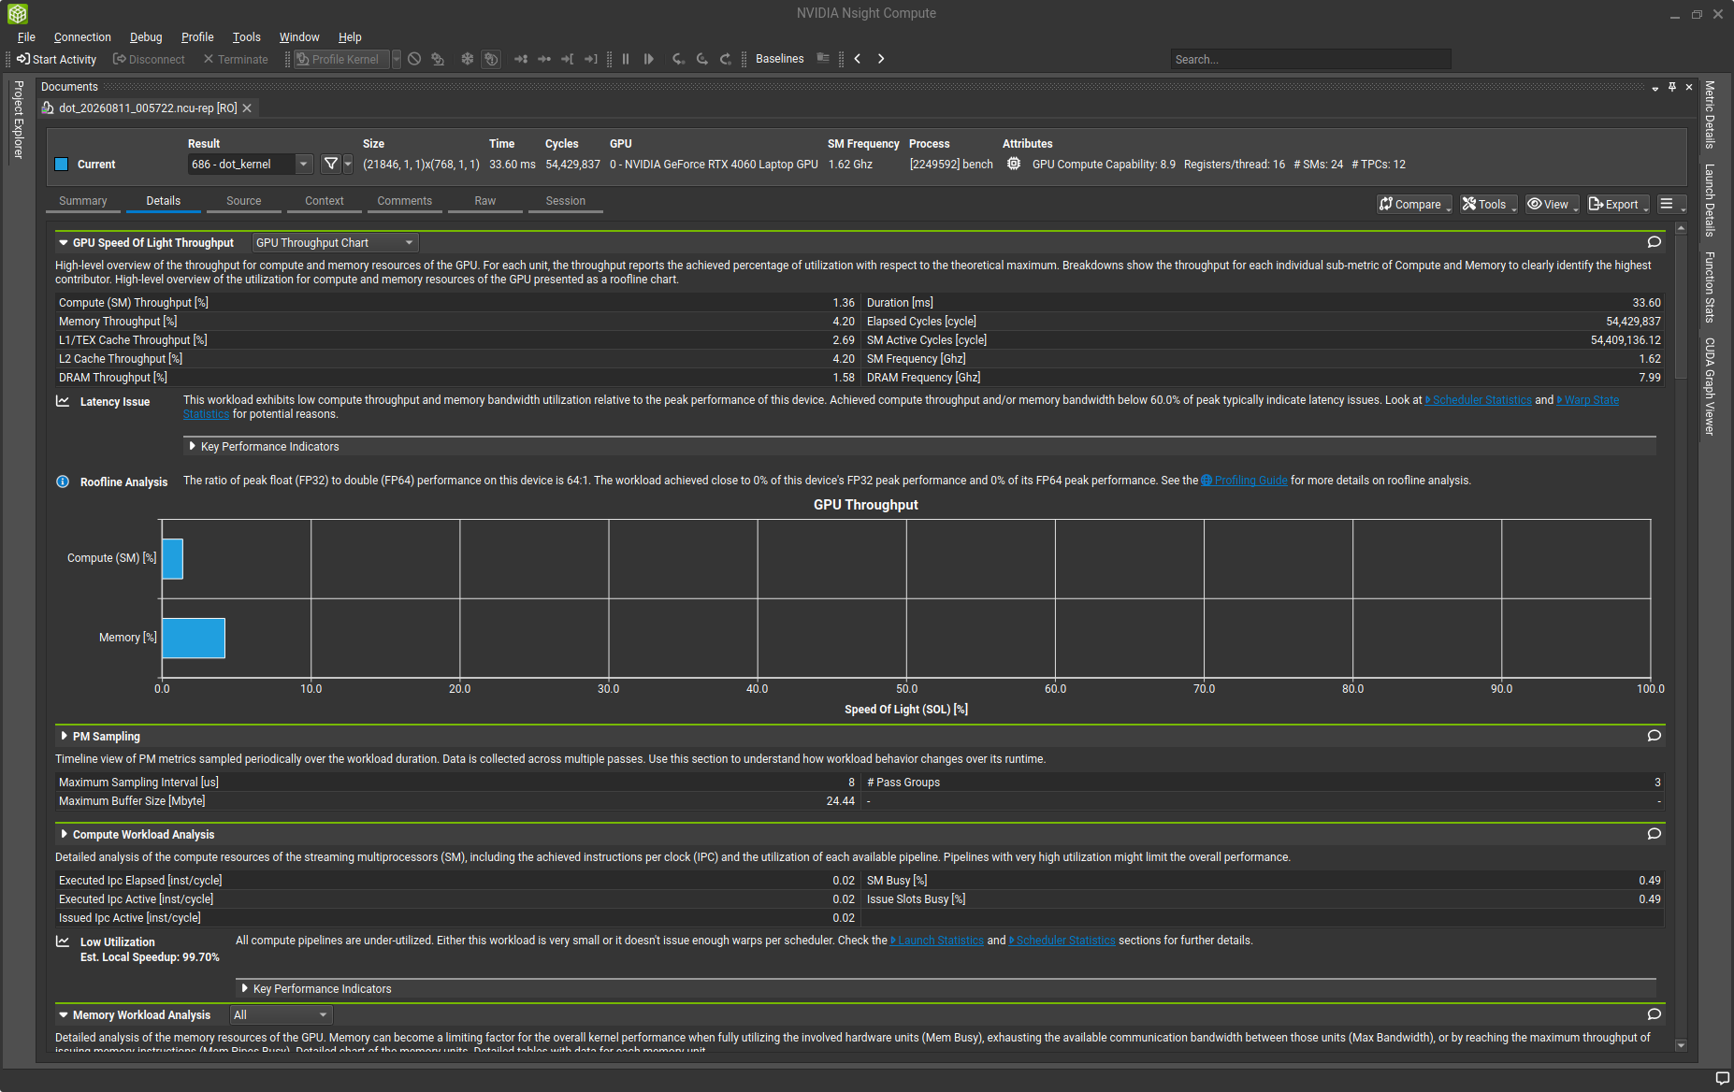This screenshot has width=1734, height=1092.
Task: Click the Baselines list icon
Action: [x=823, y=59]
